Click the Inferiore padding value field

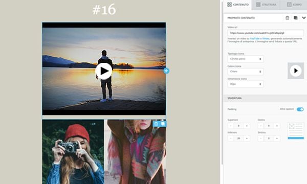click(x=238, y=139)
